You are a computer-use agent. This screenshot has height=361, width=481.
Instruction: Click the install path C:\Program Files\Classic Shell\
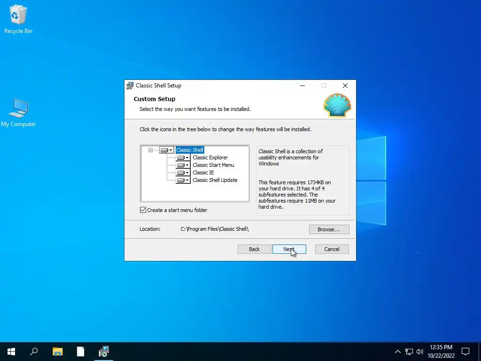click(214, 229)
